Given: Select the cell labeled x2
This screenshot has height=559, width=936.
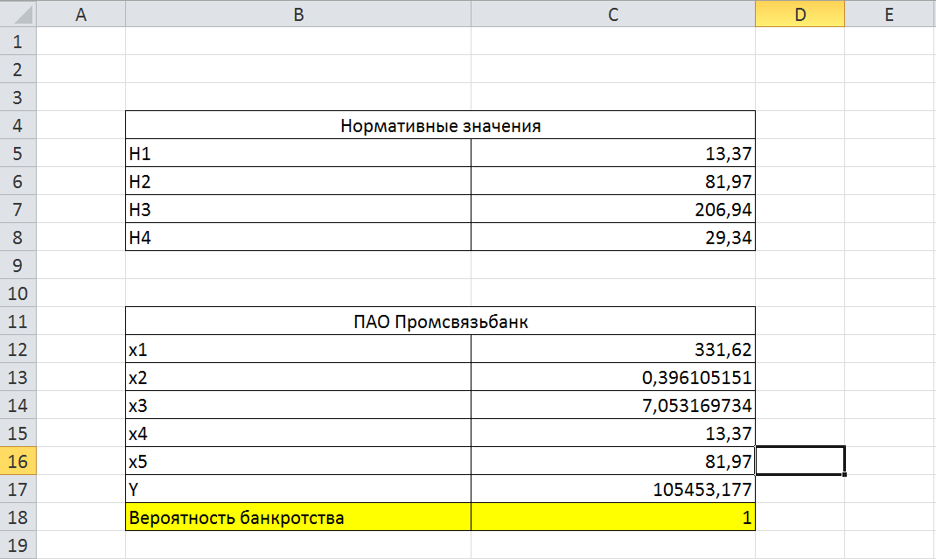Looking at the screenshot, I should (298, 377).
